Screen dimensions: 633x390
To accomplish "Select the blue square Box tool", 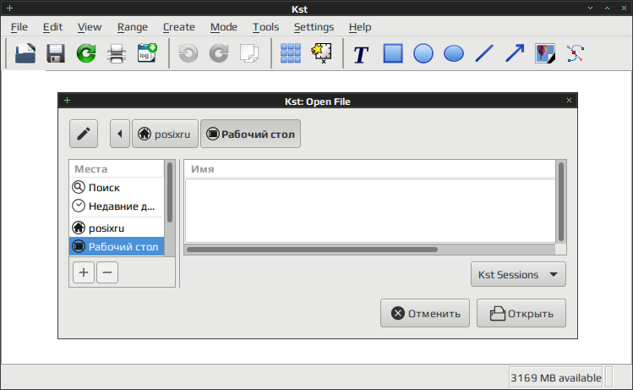I will (393, 53).
